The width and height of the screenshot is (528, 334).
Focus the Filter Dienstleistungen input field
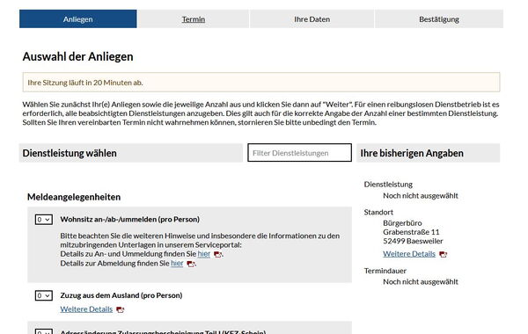click(299, 153)
